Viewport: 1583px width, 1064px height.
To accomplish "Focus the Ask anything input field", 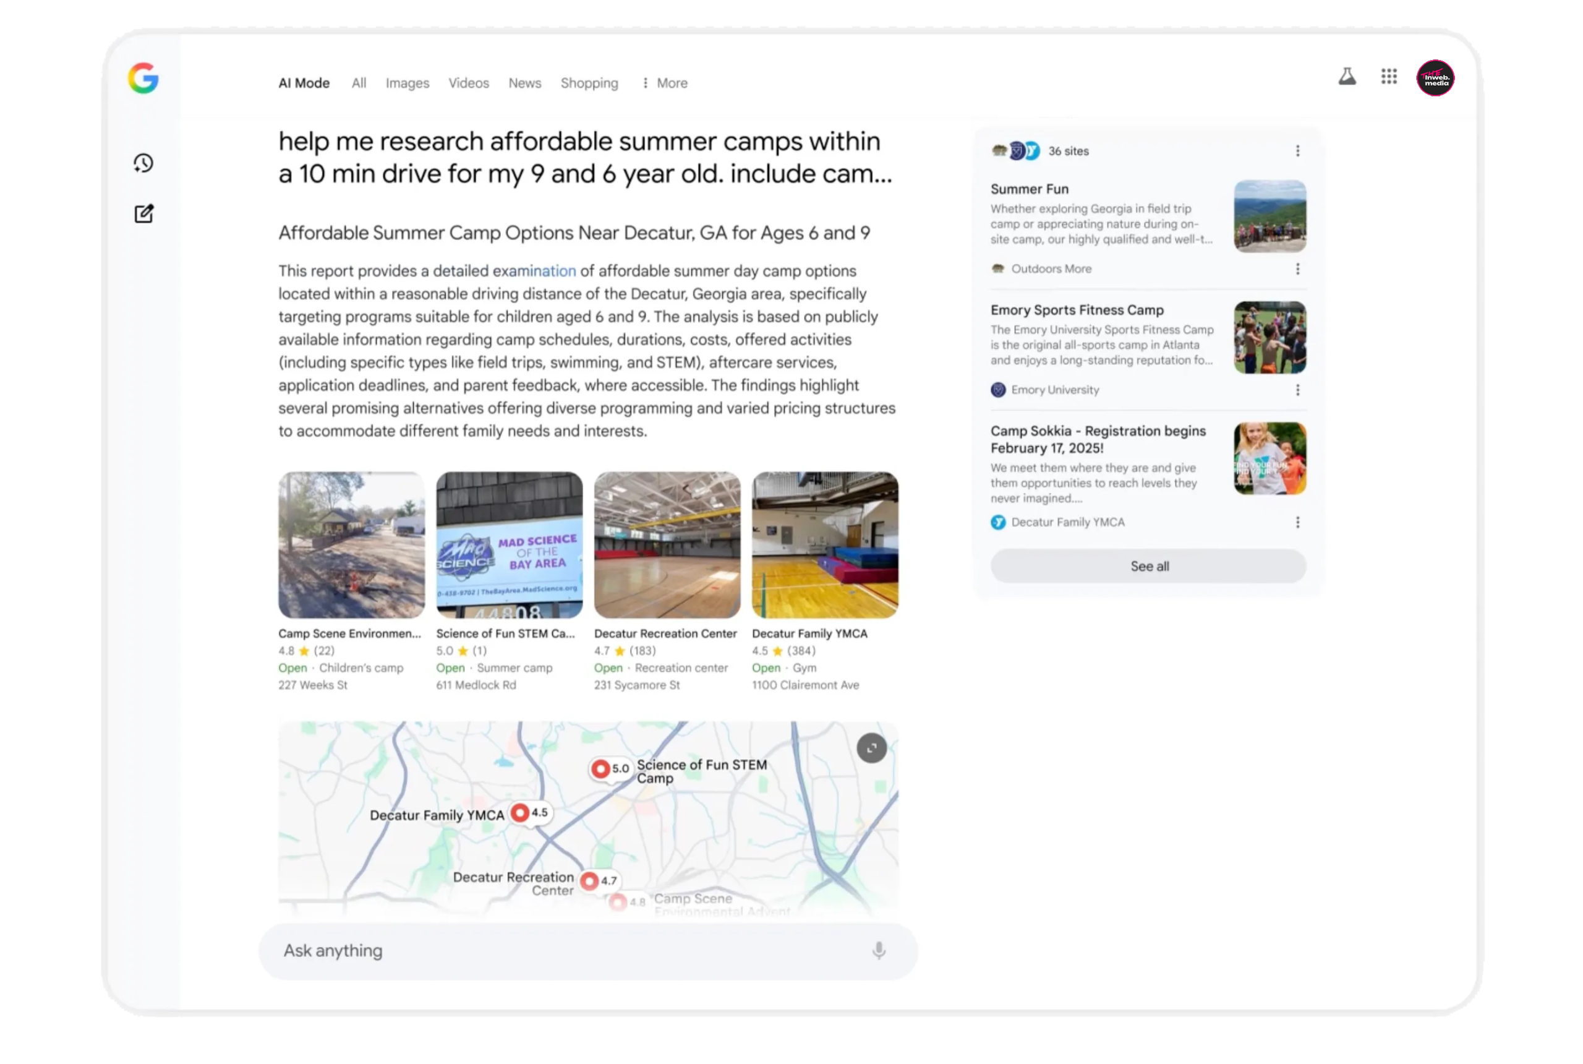I will click(x=573, y=951).
